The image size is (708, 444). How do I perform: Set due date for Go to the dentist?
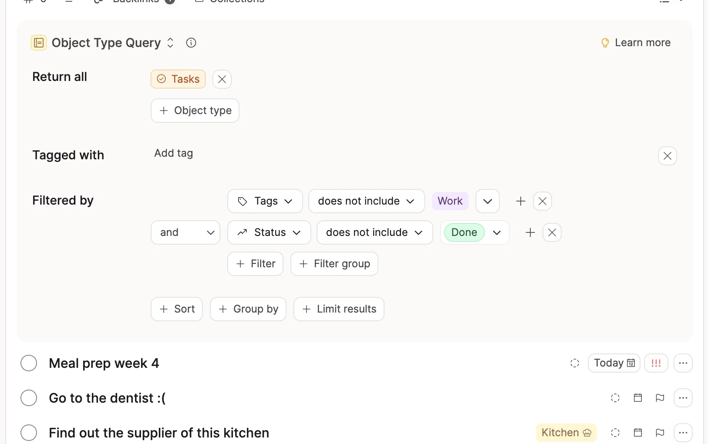pos(638,398)
